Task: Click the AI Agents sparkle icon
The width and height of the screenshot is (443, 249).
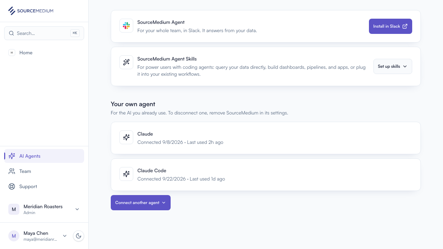Action: click(x=12, y=156)
